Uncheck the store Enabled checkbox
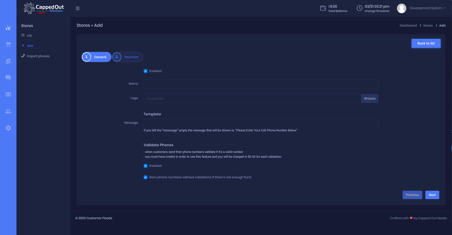The width and height of the screenshot is (452, 235). 146,71
